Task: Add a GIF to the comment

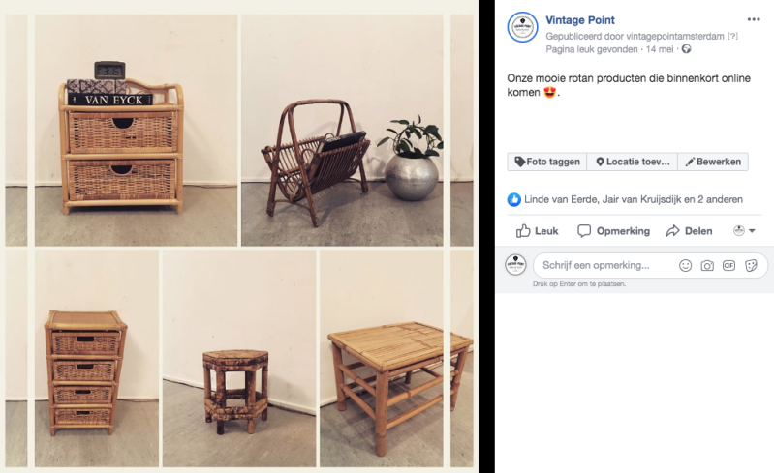Action: click(x=728, y=266)
